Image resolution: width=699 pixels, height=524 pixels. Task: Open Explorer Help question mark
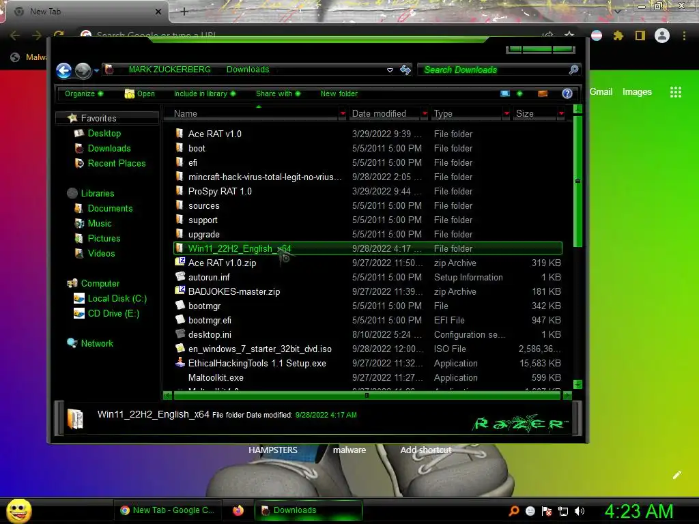pyautogui.click(x=567, y=93)
